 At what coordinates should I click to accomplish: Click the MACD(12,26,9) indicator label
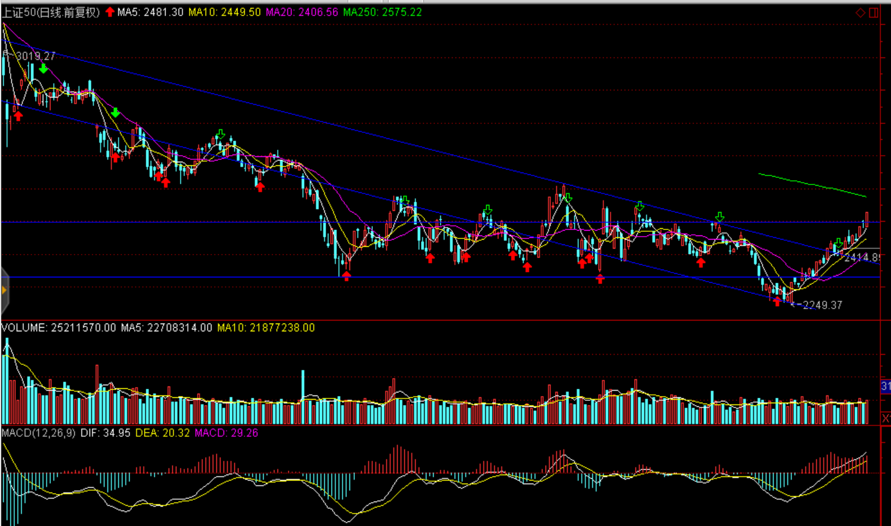click(38, 433)
